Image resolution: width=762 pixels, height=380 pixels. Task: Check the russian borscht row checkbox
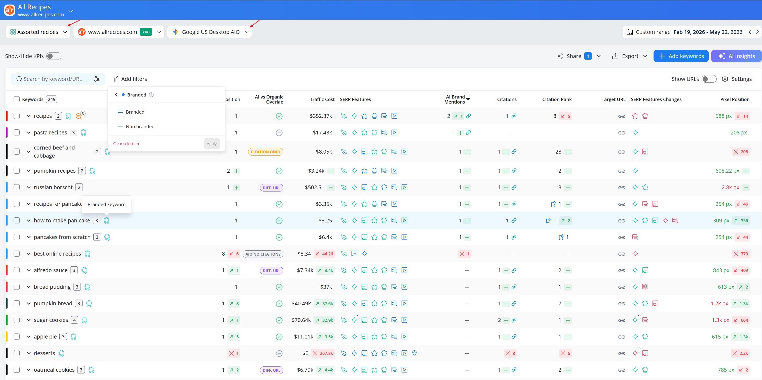pos(17,187)
